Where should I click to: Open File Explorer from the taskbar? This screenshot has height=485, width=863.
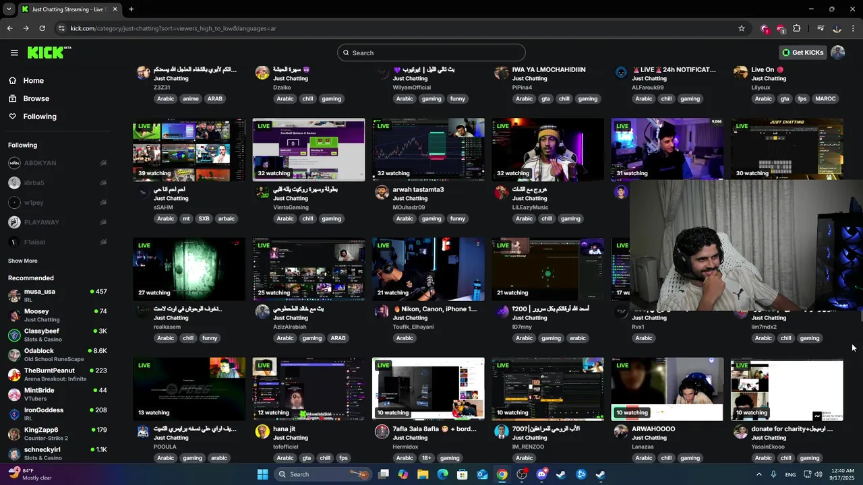click(423, 474)
